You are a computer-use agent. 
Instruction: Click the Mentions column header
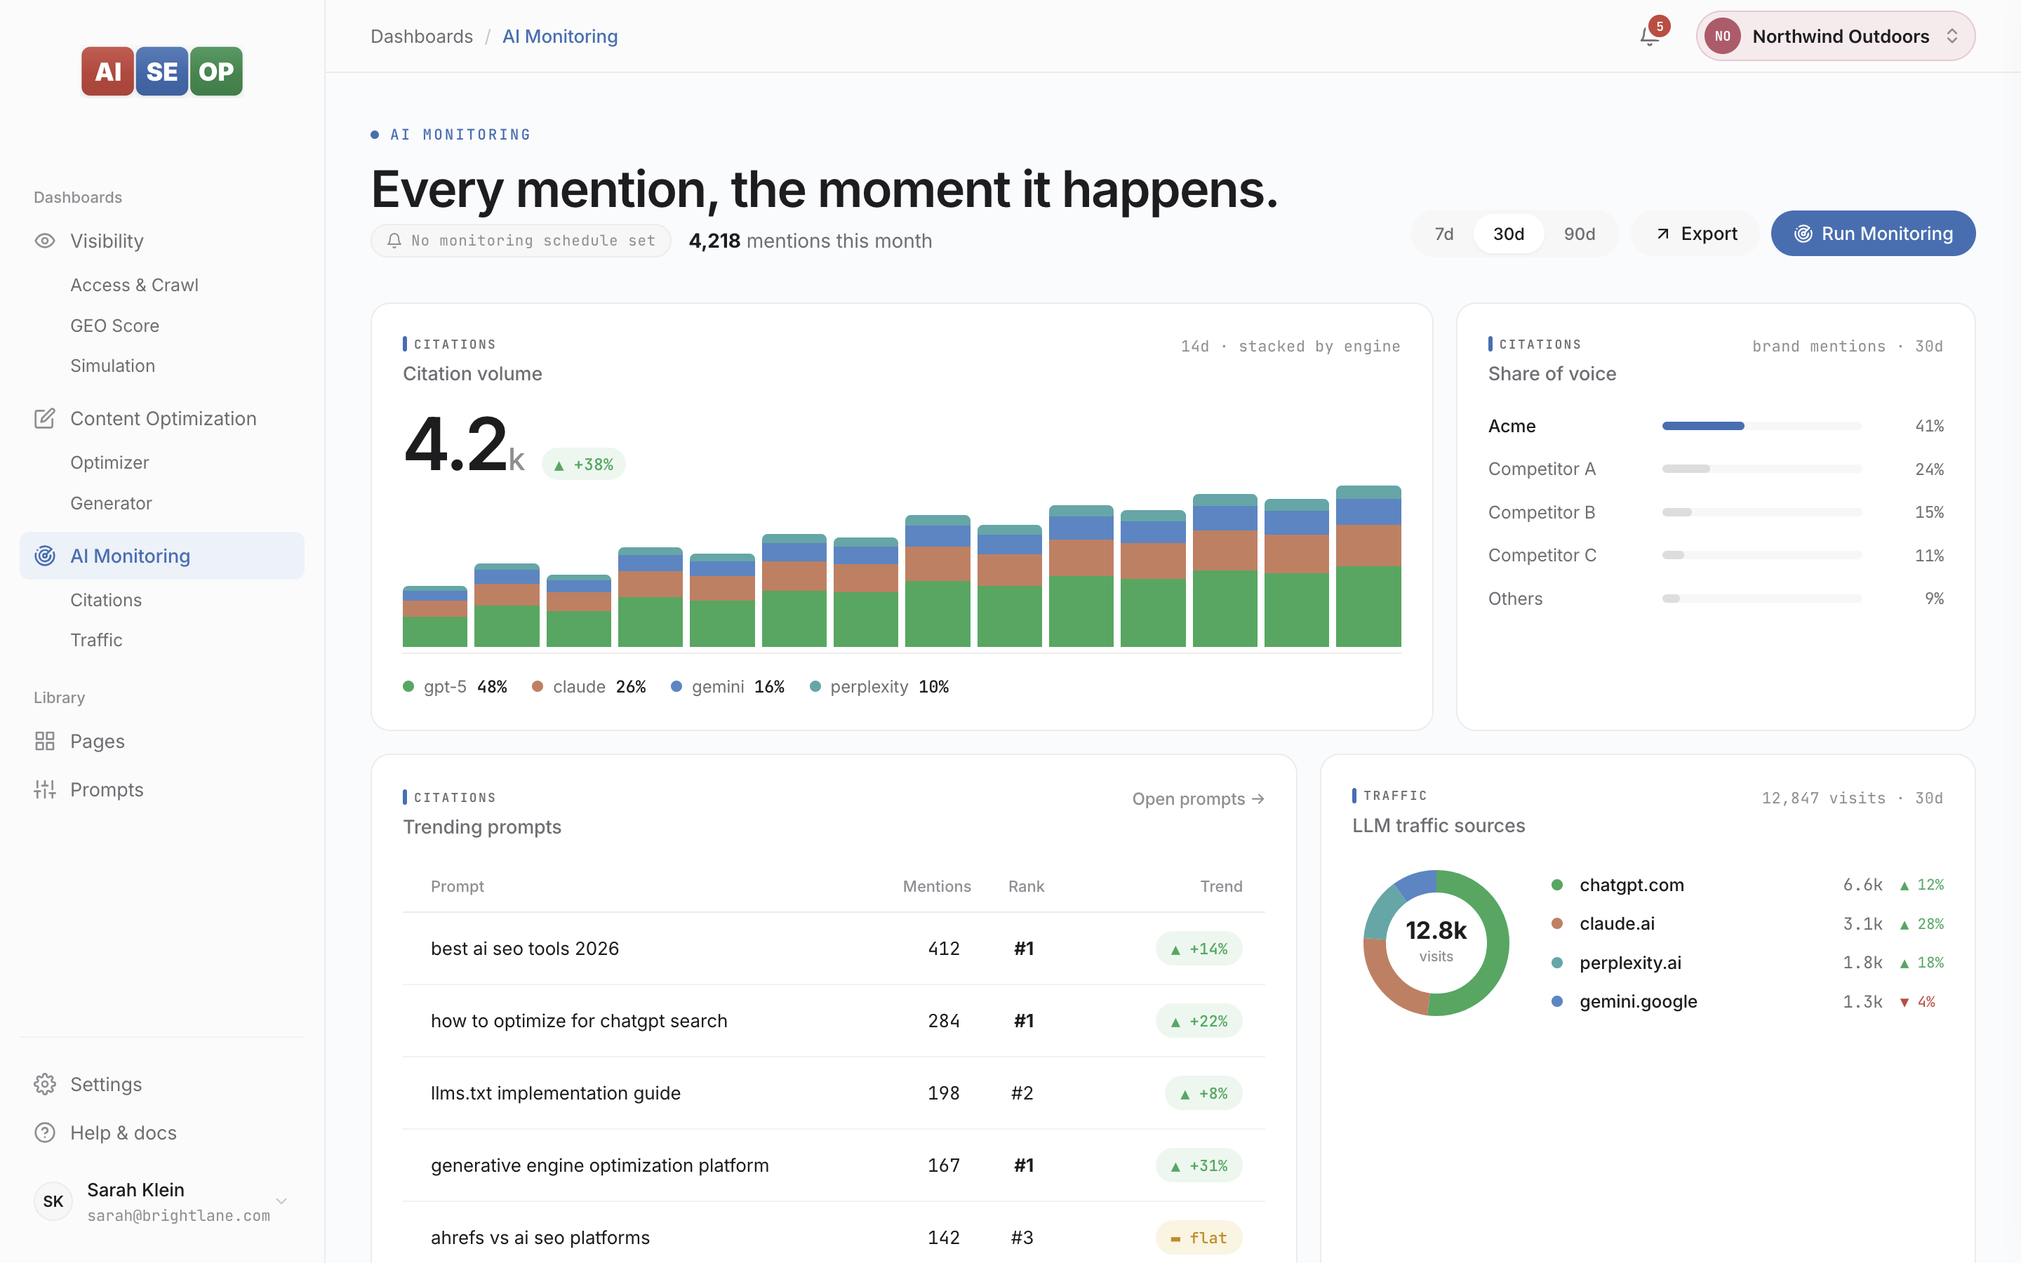pos(936,886)
